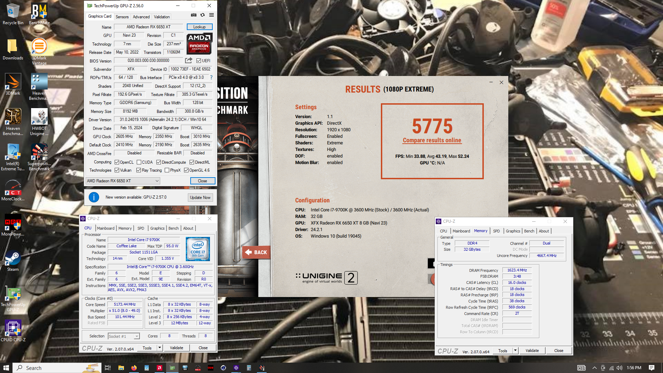Take GPU-Z screenshot with camera icon
Image resolution: width=663 pixels, height=373 pixels.
[194, 15]
